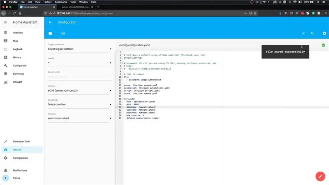The height and width of the screenshot is (185, 329).
Task: Open the Logbook page
Action: (x=18, y=49)
